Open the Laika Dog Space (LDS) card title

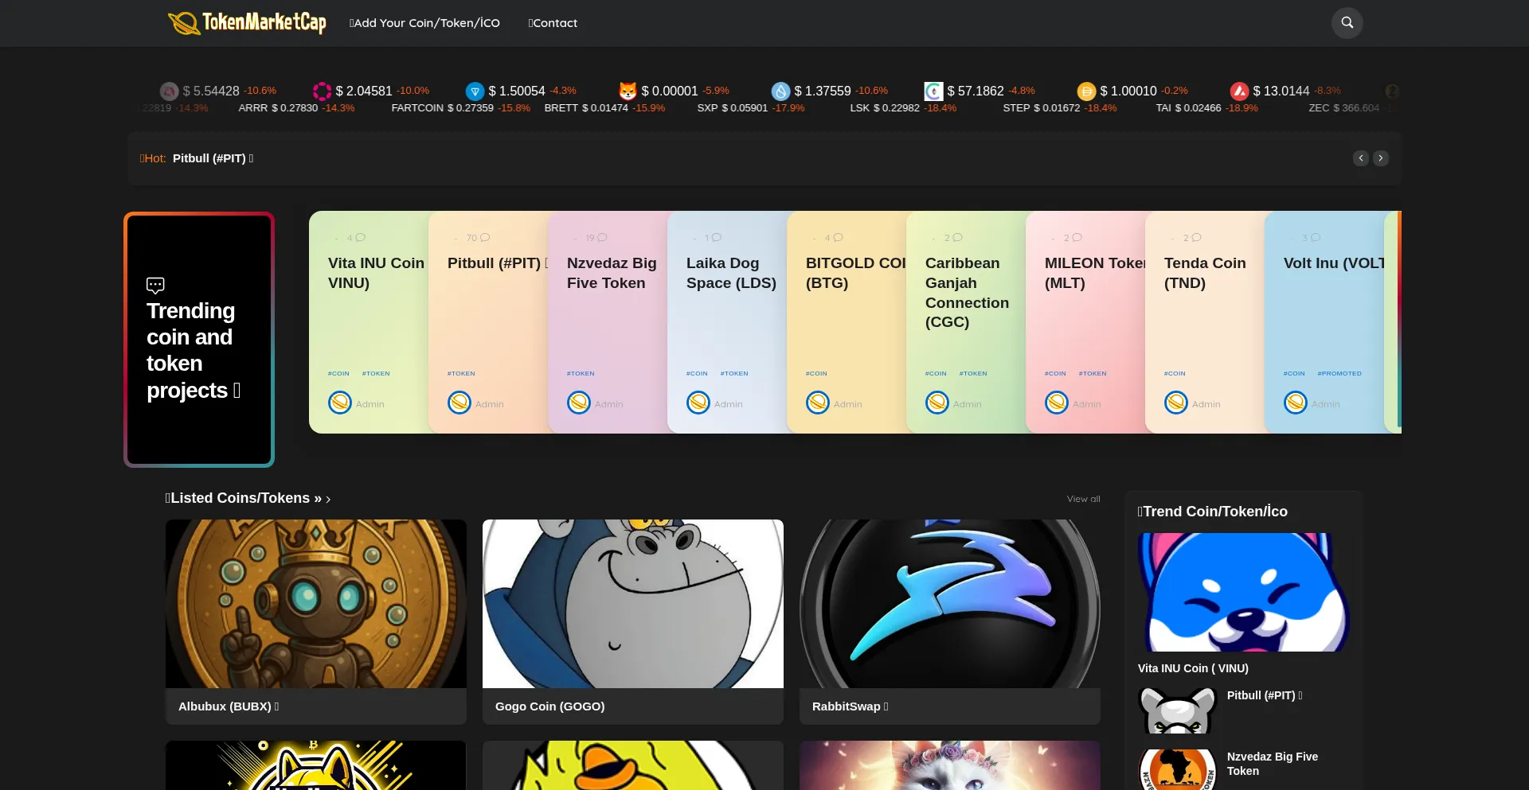pyautogui.click(x=730, y=273)
